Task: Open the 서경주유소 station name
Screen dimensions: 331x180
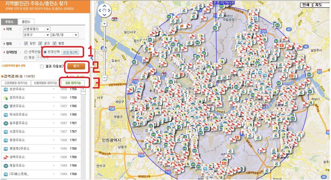Action: tap(17, 132)
